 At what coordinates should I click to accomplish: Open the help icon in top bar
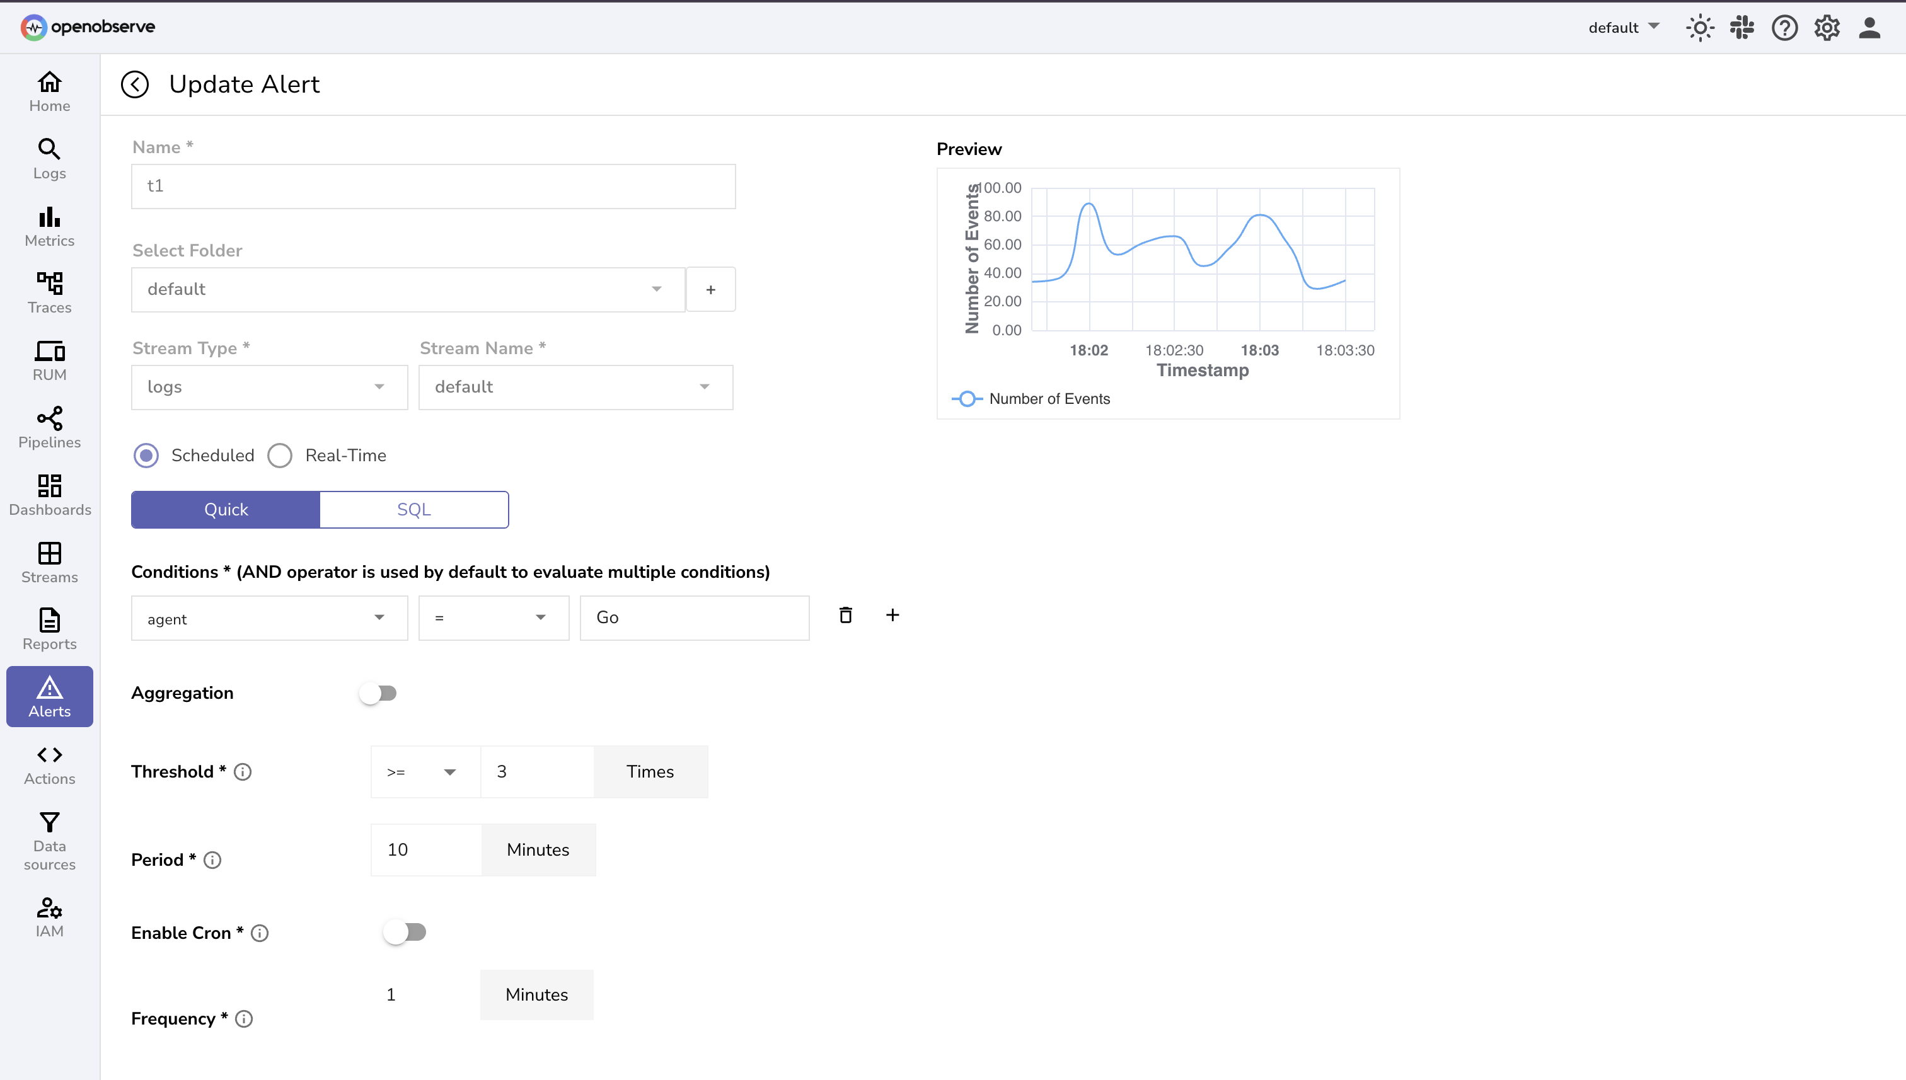1784,28
